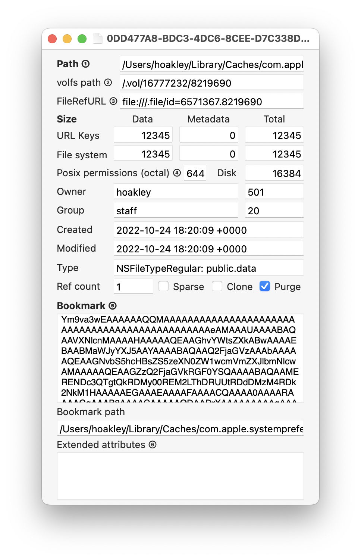Viewport: 361px width, 560px height.
Task: Click the document proxy icon in title bar
Action: (98, 38)
